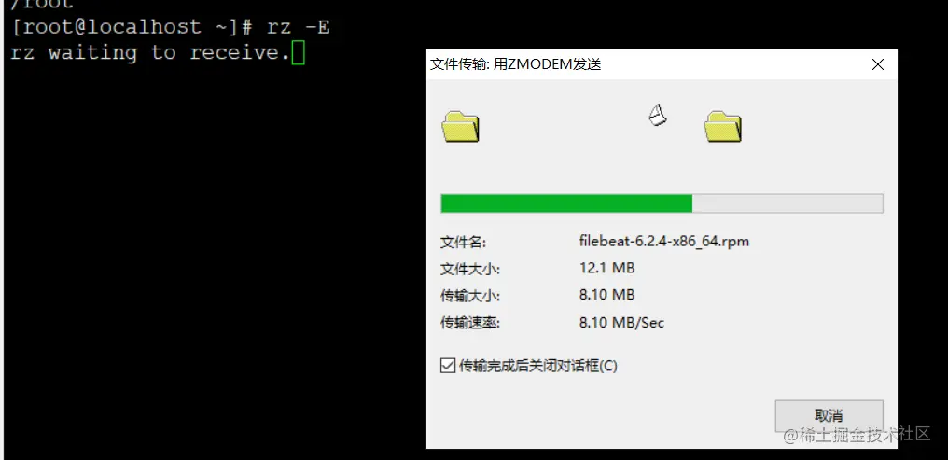Click the 8.10 MB/Sec transfer rate value
This screenshot has width=948, height=460.
[621, 323]
